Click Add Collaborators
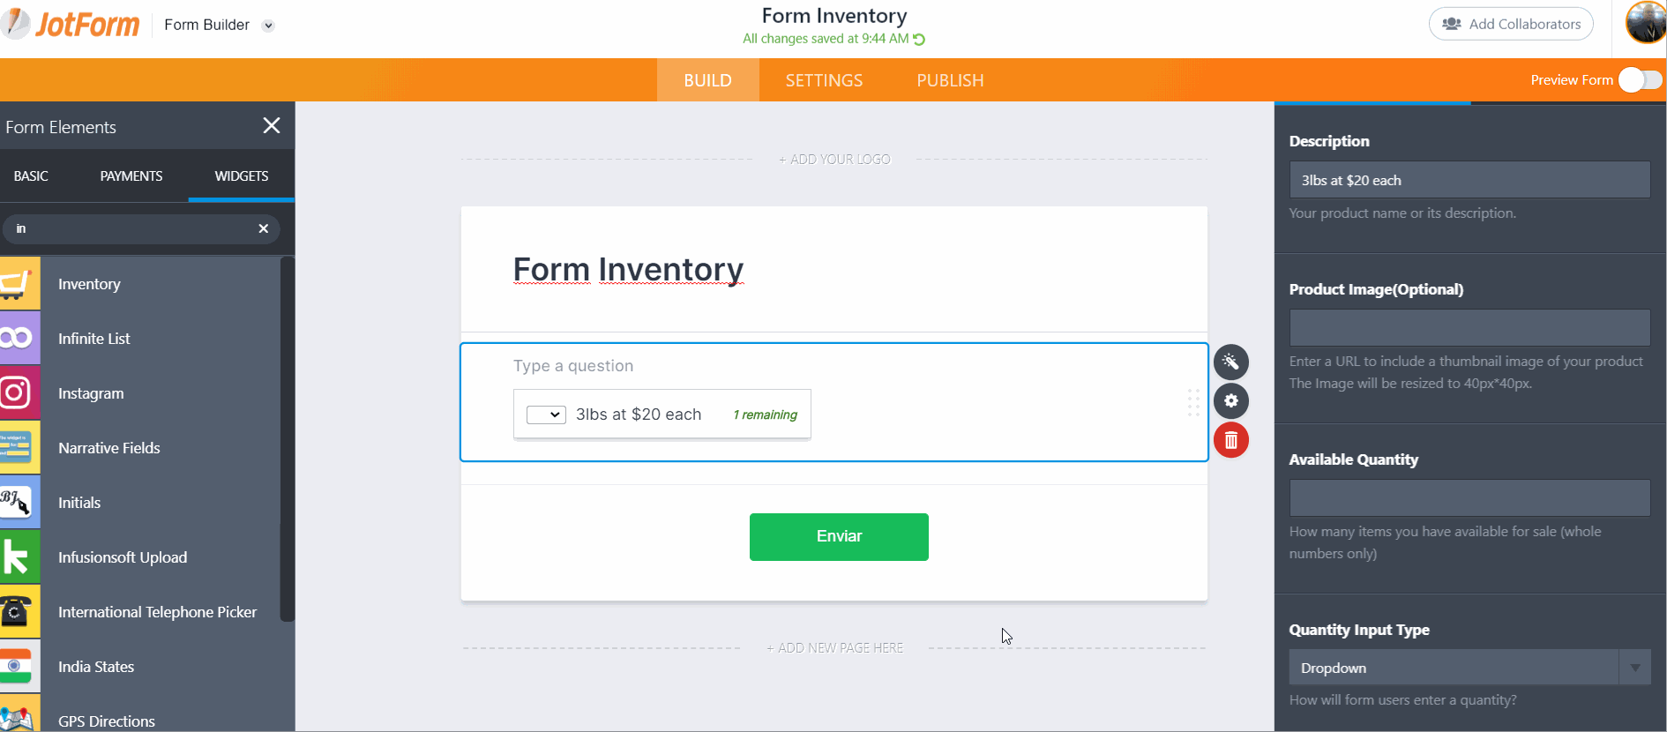The image size is (1667, 732). [1511, 24]
